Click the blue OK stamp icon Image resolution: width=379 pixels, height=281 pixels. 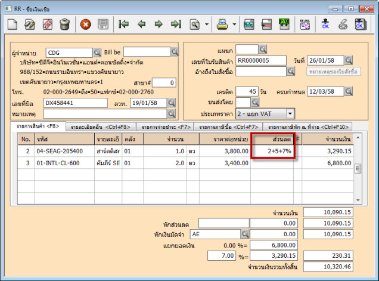(325, 24)
